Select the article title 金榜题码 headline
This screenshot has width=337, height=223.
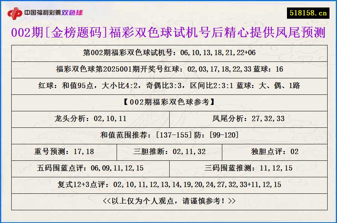pos(168,33)
